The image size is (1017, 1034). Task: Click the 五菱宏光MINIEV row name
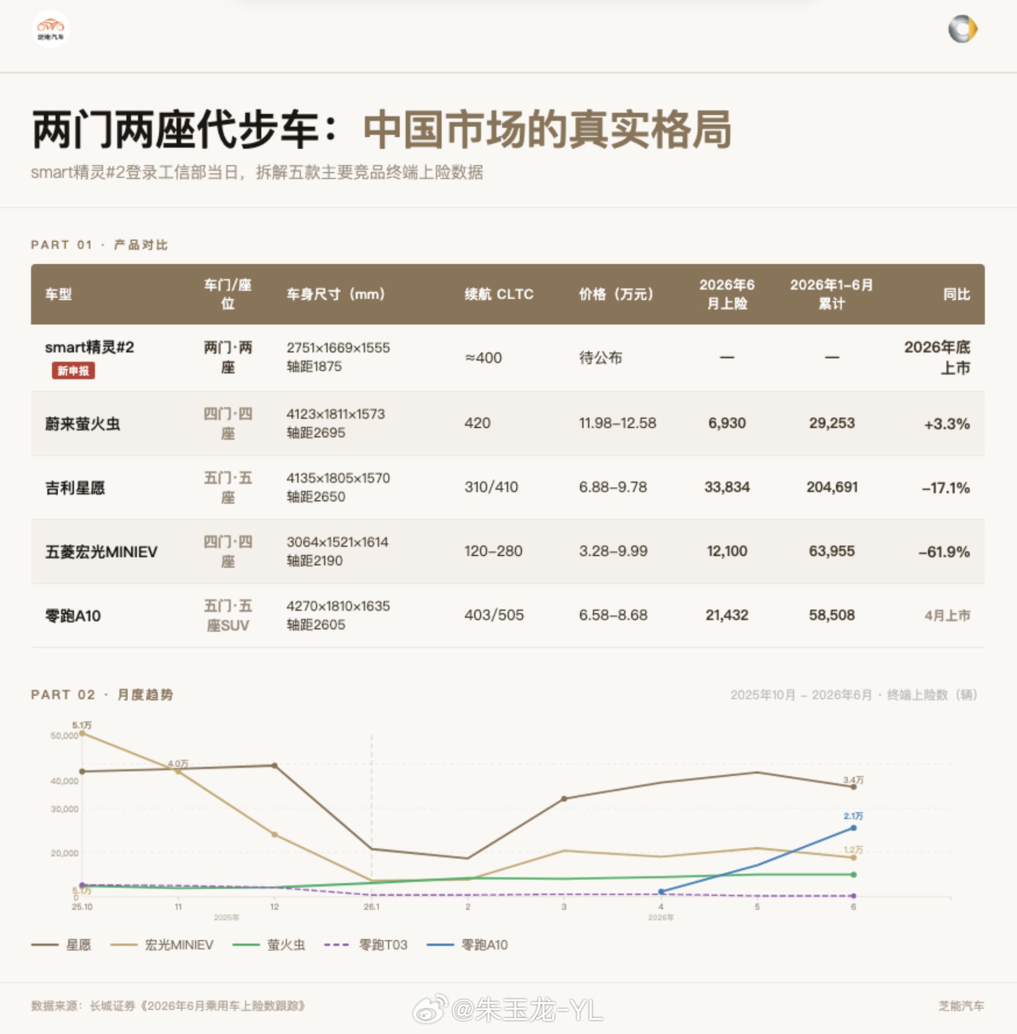pos(101,552)
